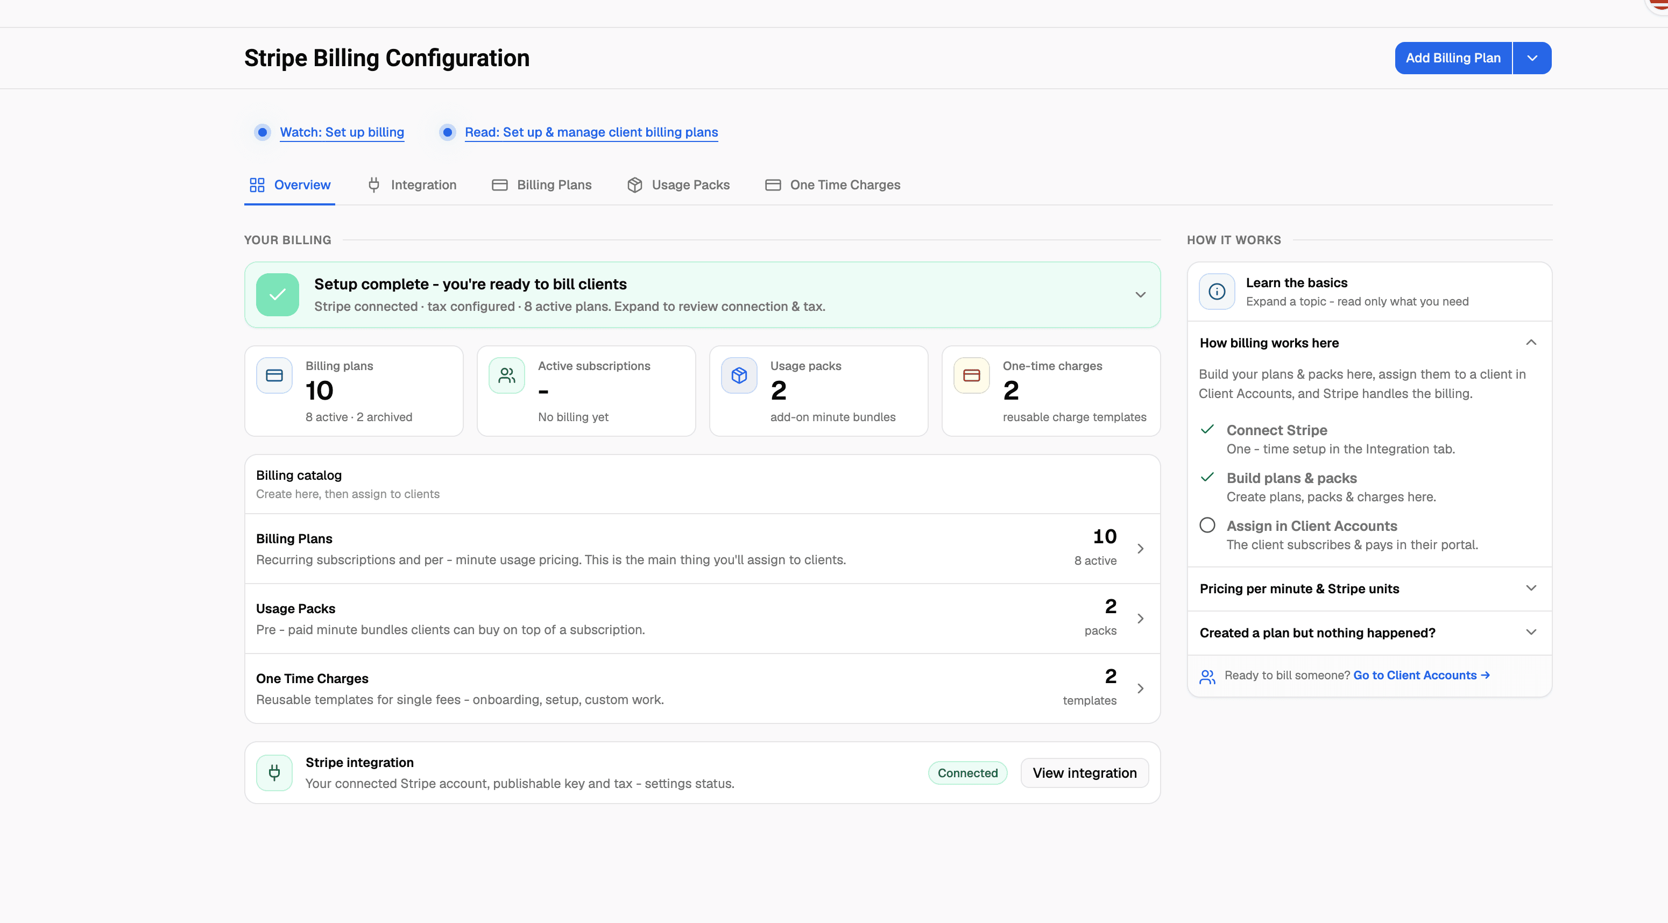Viewport: 1668px width, 923px height.
Task: Click the View integration button
Action: [1085, 773]
